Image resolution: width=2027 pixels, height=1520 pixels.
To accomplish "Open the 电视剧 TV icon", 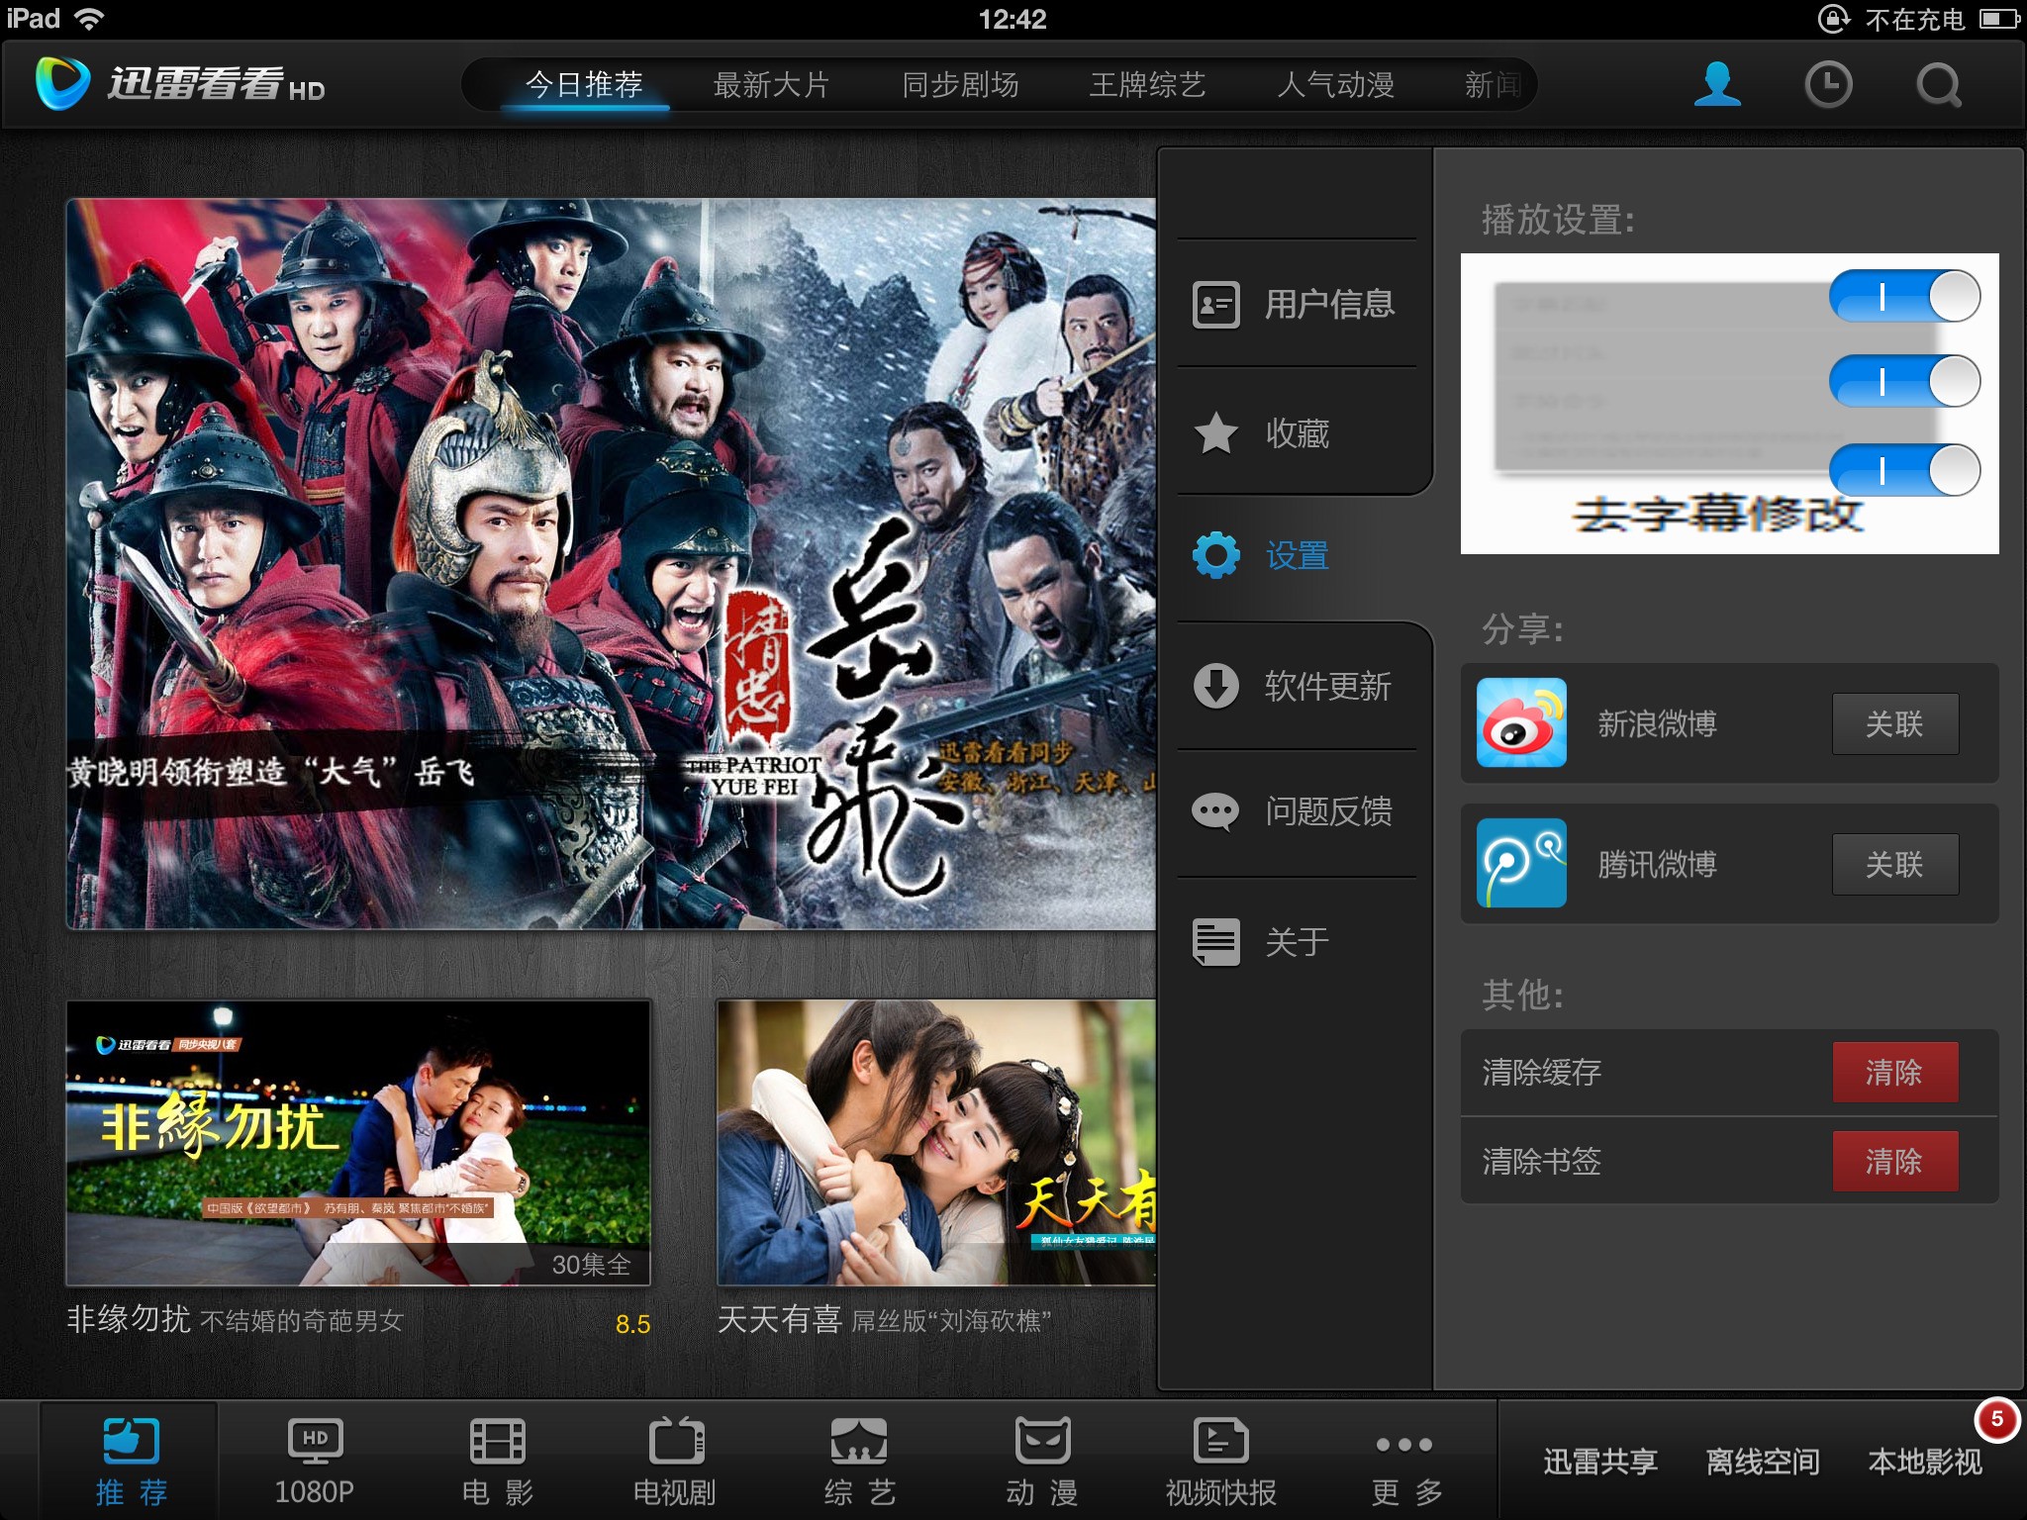I will tap(676, 1441).
